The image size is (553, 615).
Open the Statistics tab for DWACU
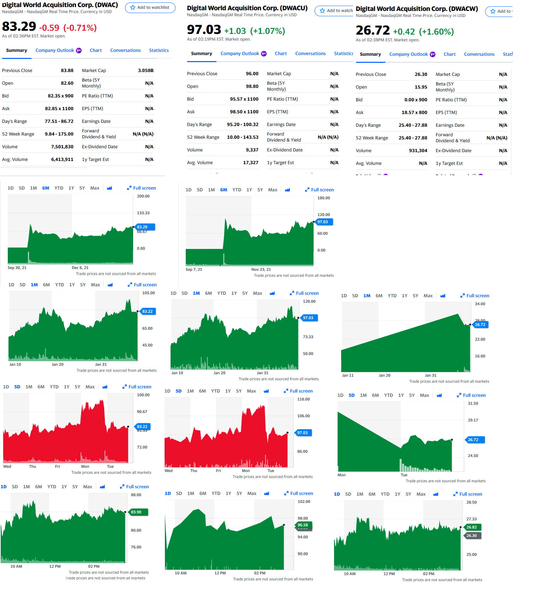(x=344, y=54)
